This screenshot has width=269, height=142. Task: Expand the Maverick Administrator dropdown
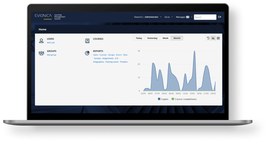pos(148,17)
